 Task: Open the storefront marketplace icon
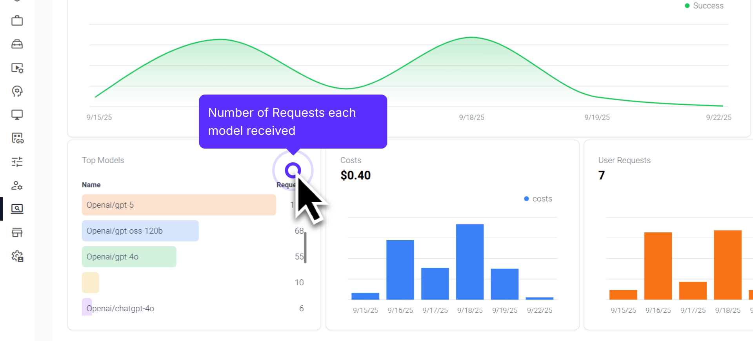17,232
